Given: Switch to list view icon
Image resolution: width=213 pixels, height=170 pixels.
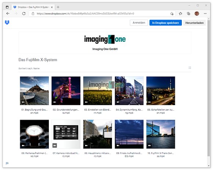Looking at the screenshot, I should tap(189, 67).
